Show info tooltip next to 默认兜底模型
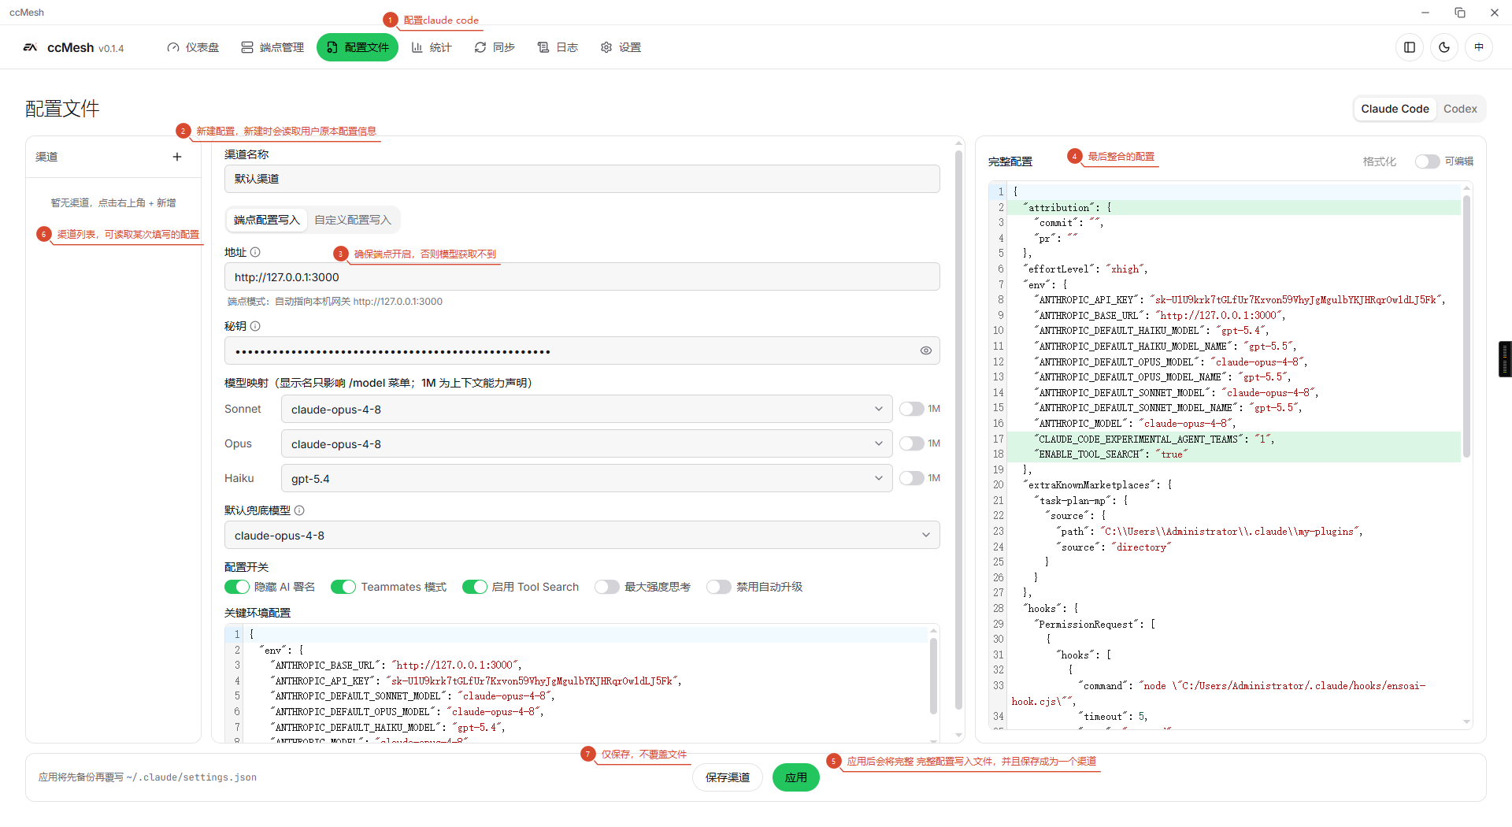This screenshot has height=827, width=1512. coord(299,510)
